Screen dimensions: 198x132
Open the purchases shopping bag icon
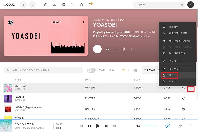(x=81, y=5)
